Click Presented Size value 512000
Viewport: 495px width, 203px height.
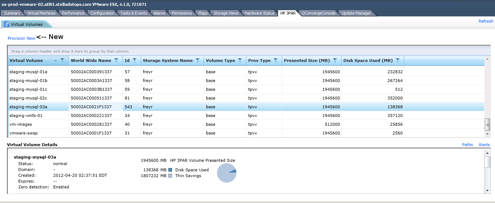point(332,124)
